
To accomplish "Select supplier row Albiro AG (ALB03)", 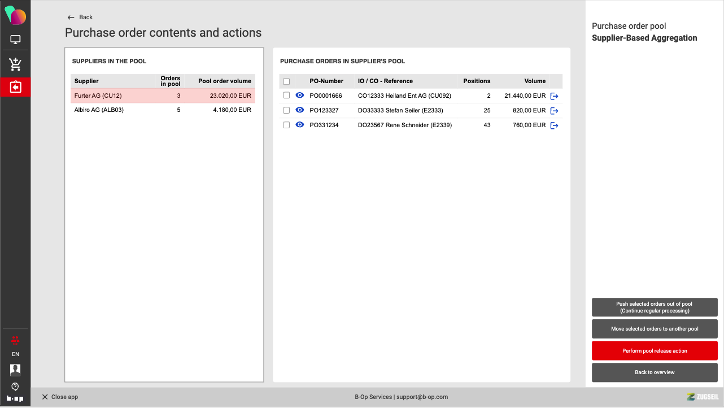I will (x=163, y=110).
